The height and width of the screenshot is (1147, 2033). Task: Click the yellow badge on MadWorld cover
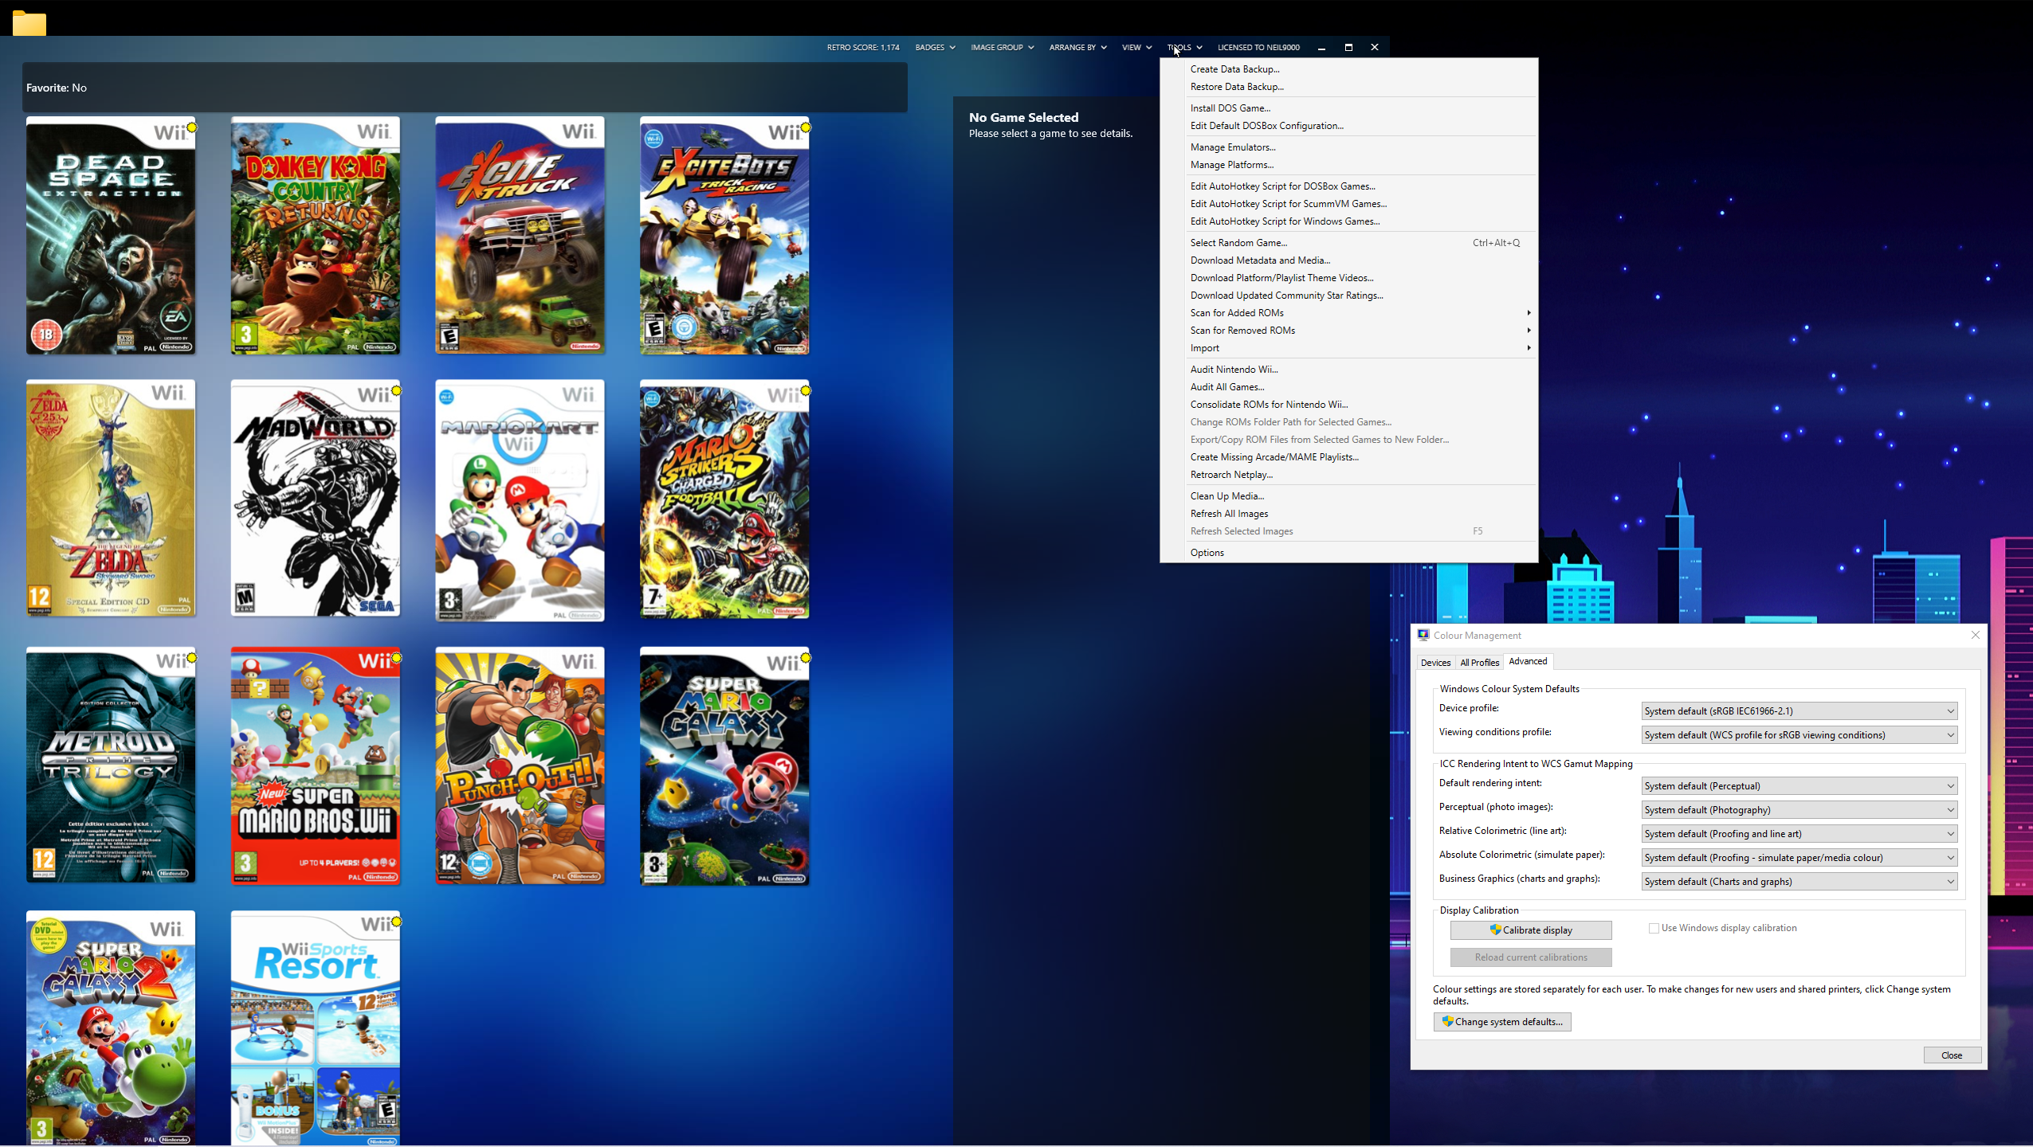397,390
